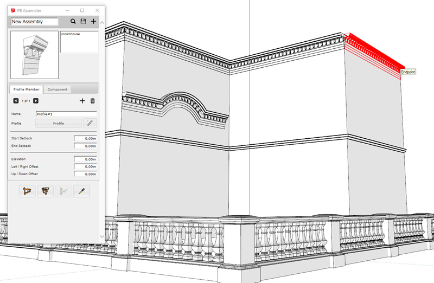Click the '1 of 1' member counter text
The height and width of the screenshot is (283, 434).
[25, 101]
